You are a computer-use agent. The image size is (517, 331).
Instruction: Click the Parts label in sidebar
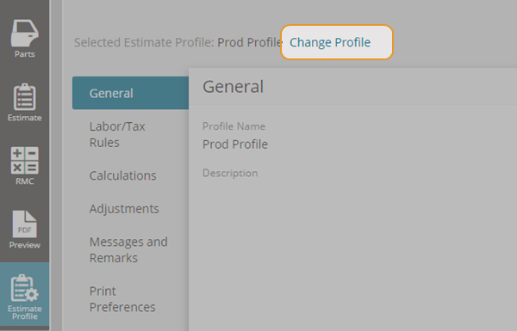pyautogui.click(x=25, y=54)
